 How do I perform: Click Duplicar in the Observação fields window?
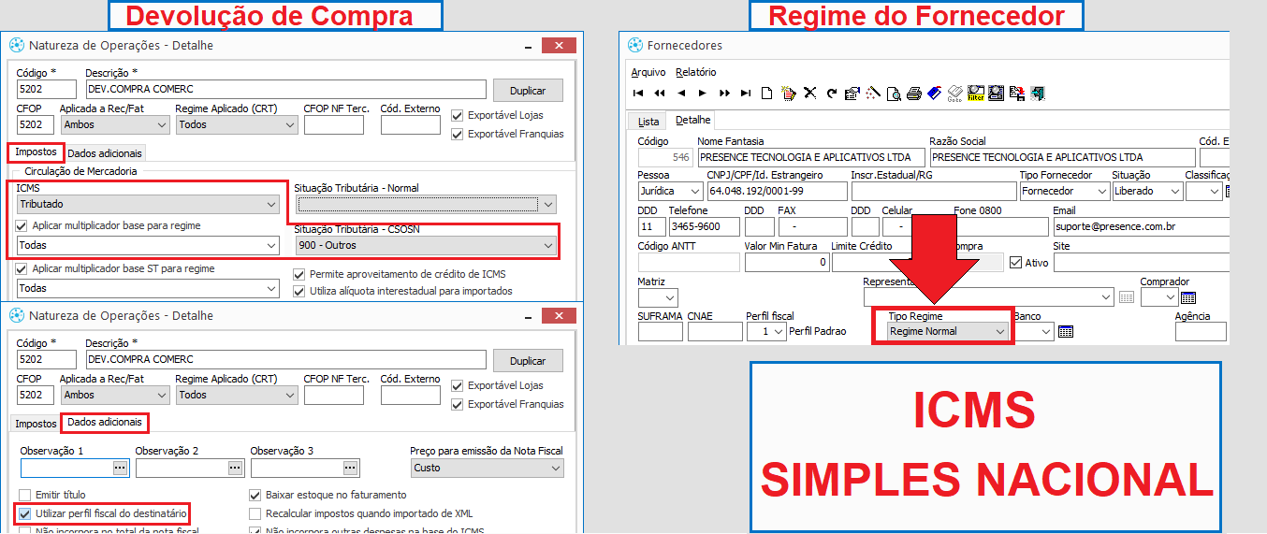pos(528,361)
